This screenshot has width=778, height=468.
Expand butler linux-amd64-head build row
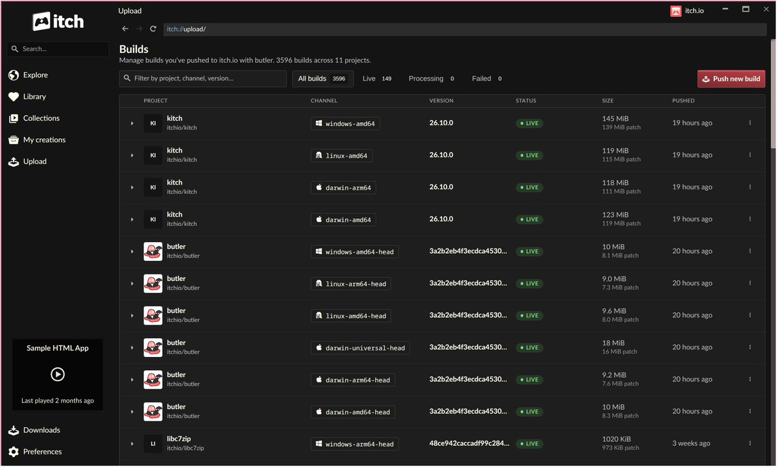point(132,316)
